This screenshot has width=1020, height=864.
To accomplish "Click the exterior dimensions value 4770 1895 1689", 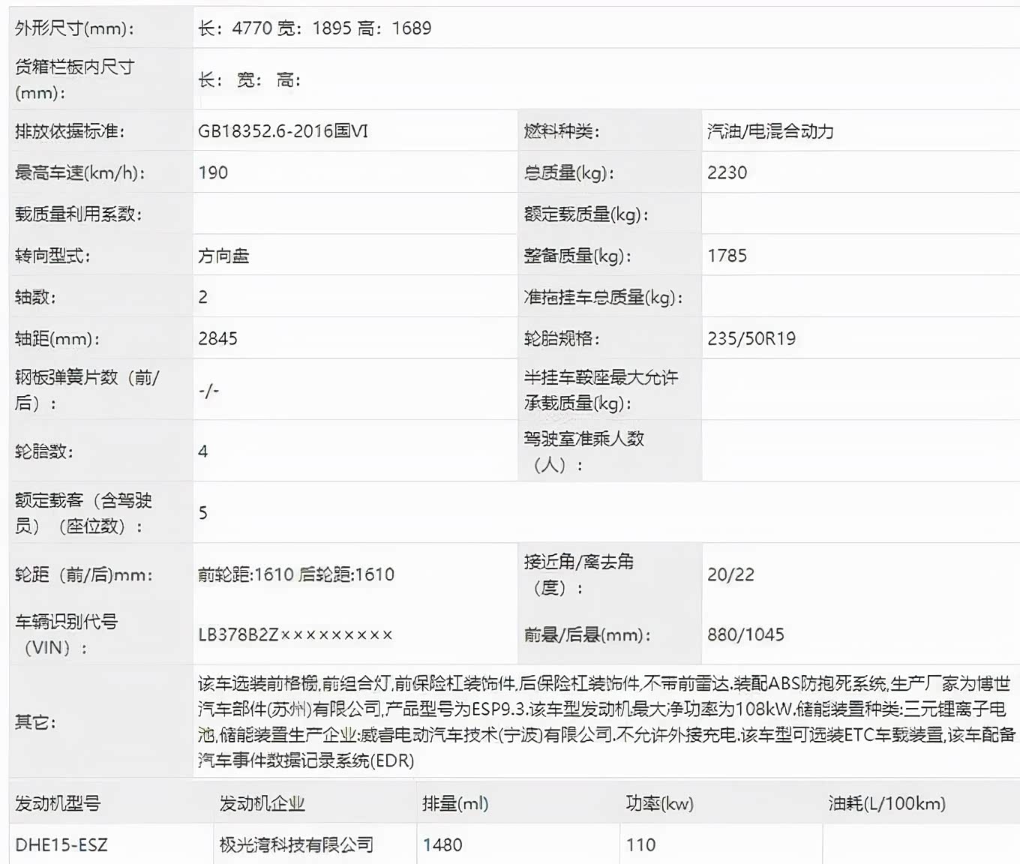I will [314, 28].
